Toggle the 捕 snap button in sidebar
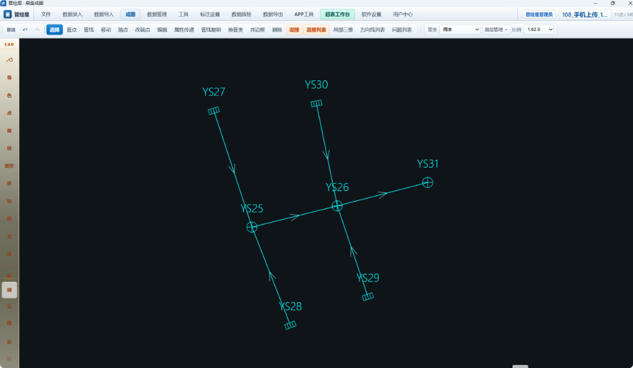This screenshot has height=368, width=633. [9, 290]
